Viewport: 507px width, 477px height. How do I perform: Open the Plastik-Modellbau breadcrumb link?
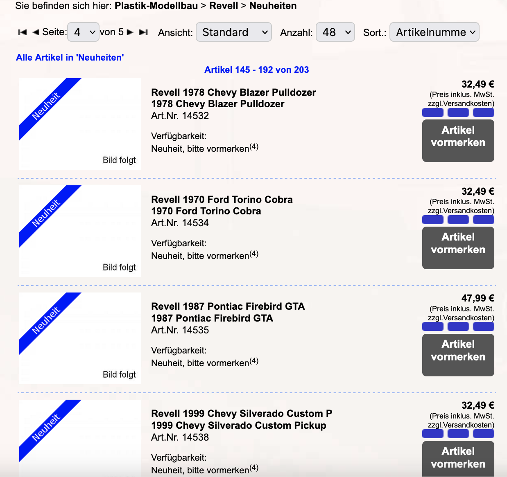pyautogui.click(x=156, y=6)
